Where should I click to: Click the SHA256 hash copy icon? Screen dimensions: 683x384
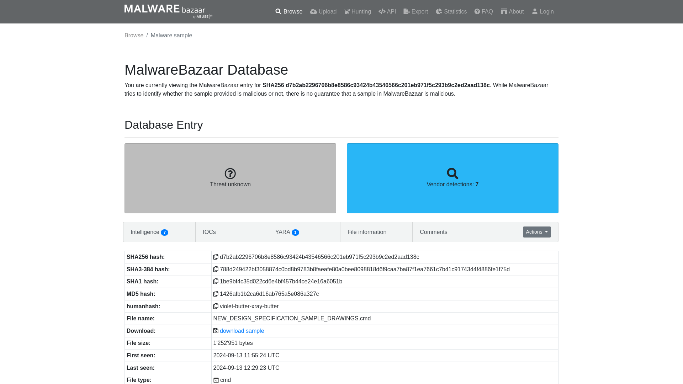[x=215, y=256]
